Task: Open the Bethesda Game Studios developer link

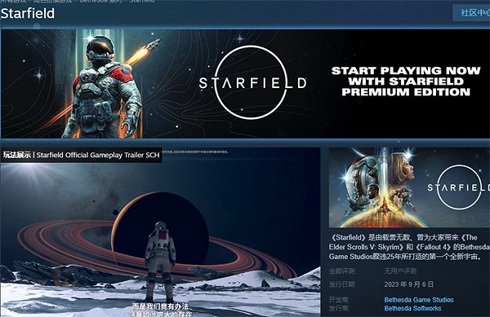Action: 419,300
